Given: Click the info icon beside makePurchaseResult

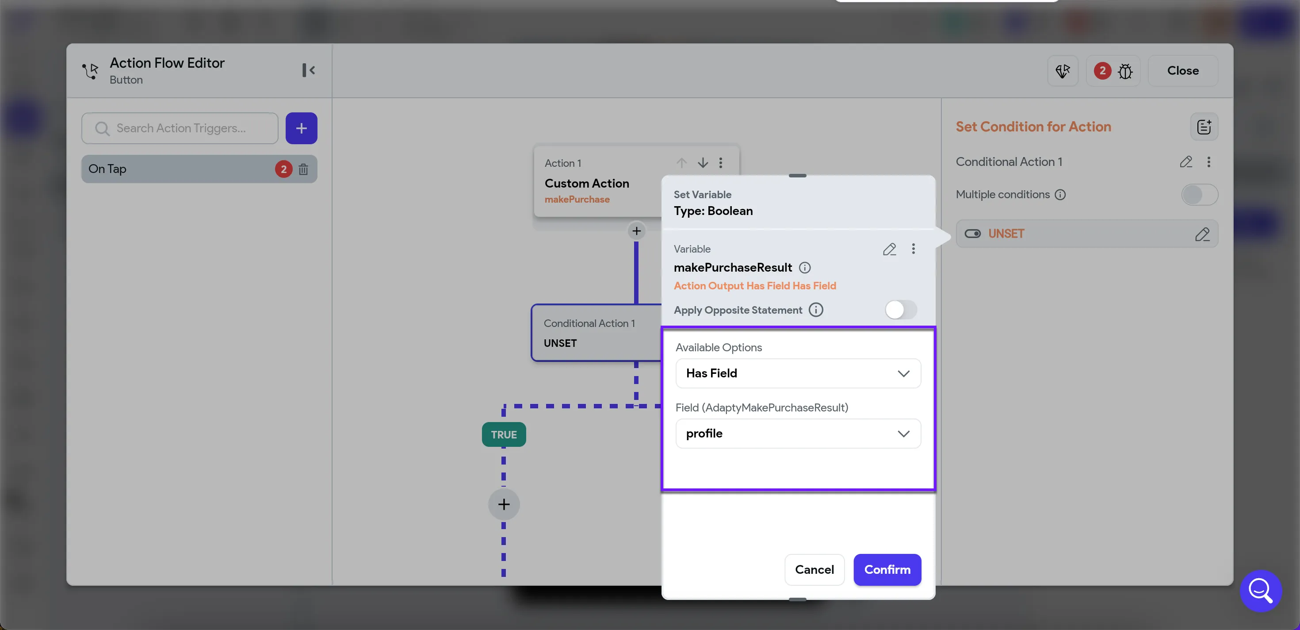Looking at the screenshot, I should click(805, 268).
